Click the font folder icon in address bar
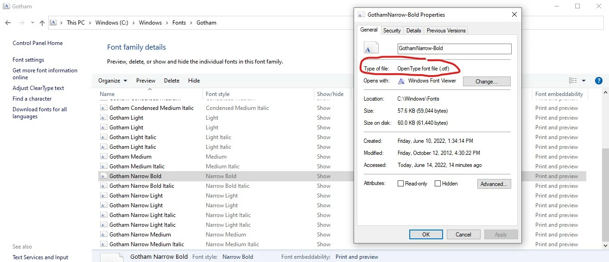The image size is (609, 262). tap(53, 22)
